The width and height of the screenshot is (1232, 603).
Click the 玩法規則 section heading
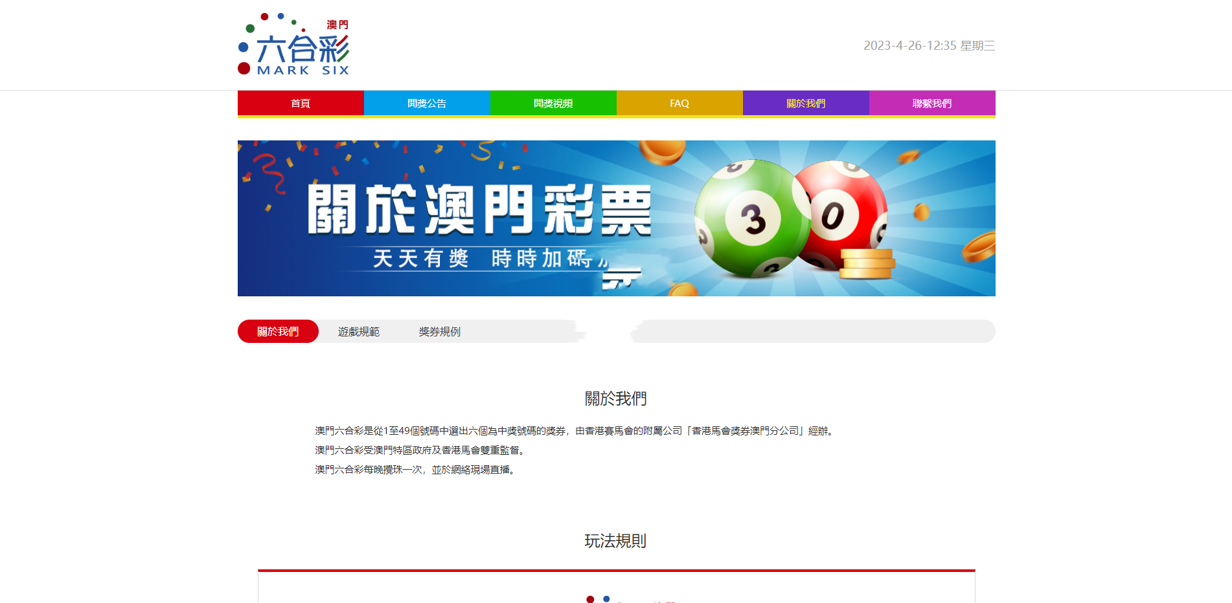coord(615,541)
